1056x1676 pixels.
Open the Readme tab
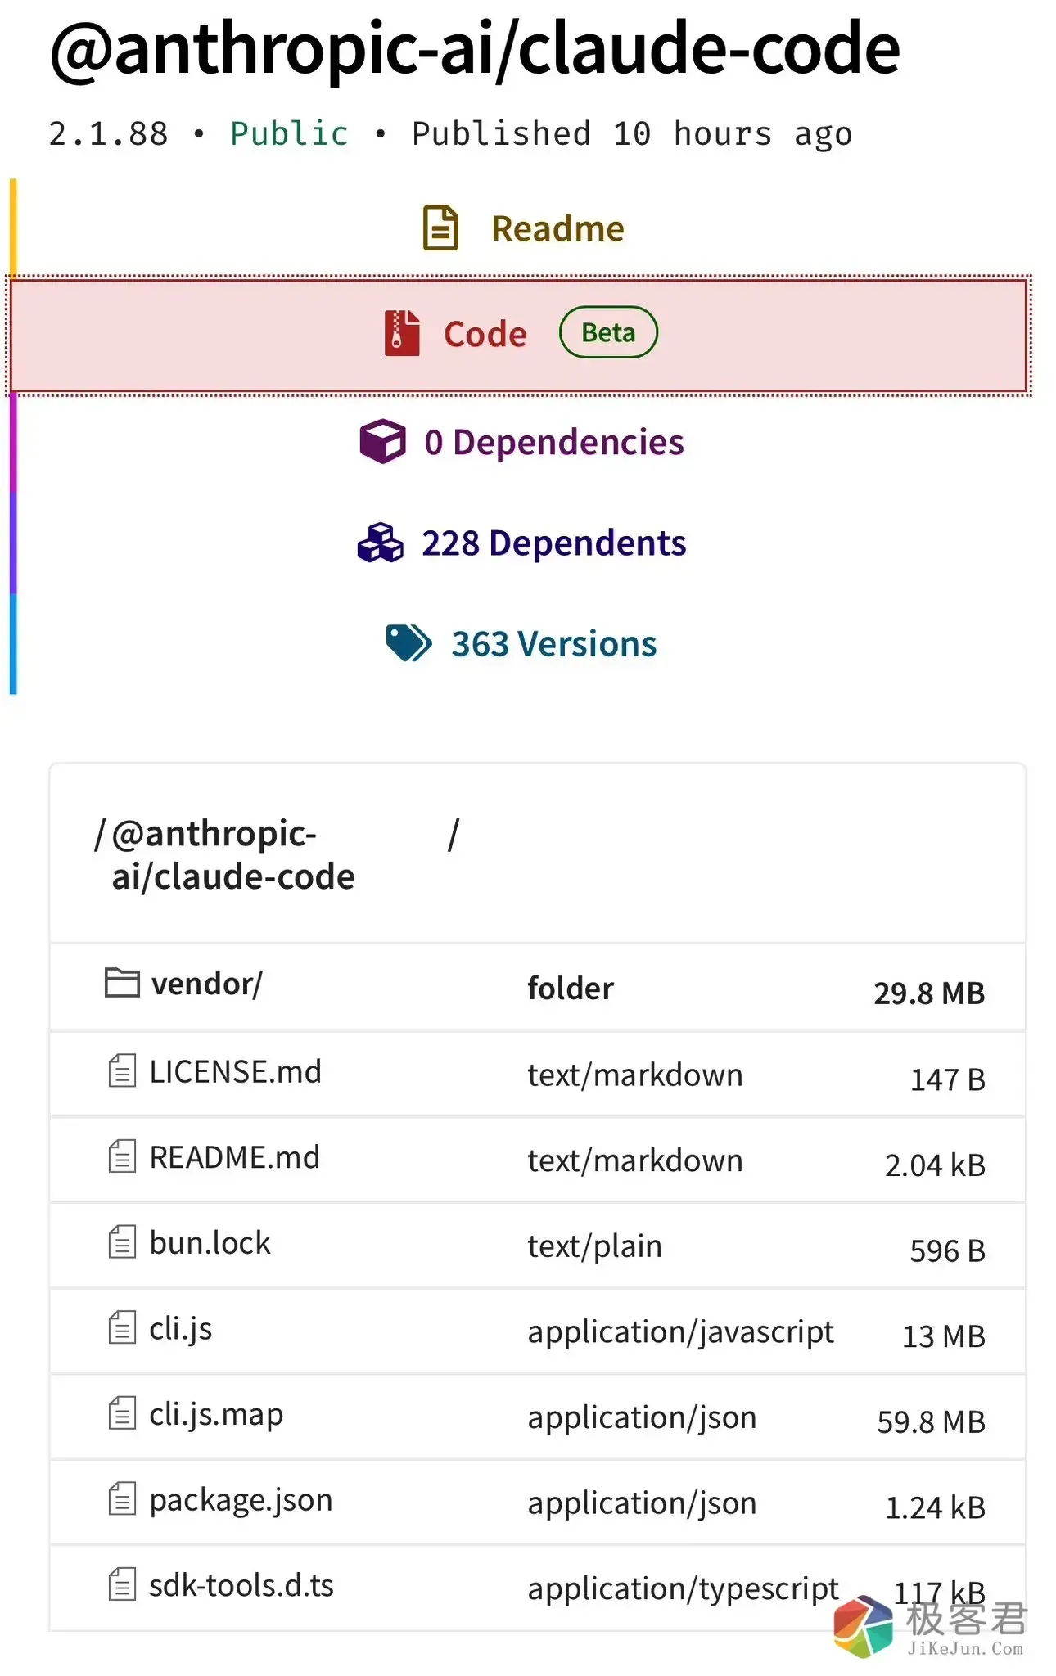tap(557, 228)
